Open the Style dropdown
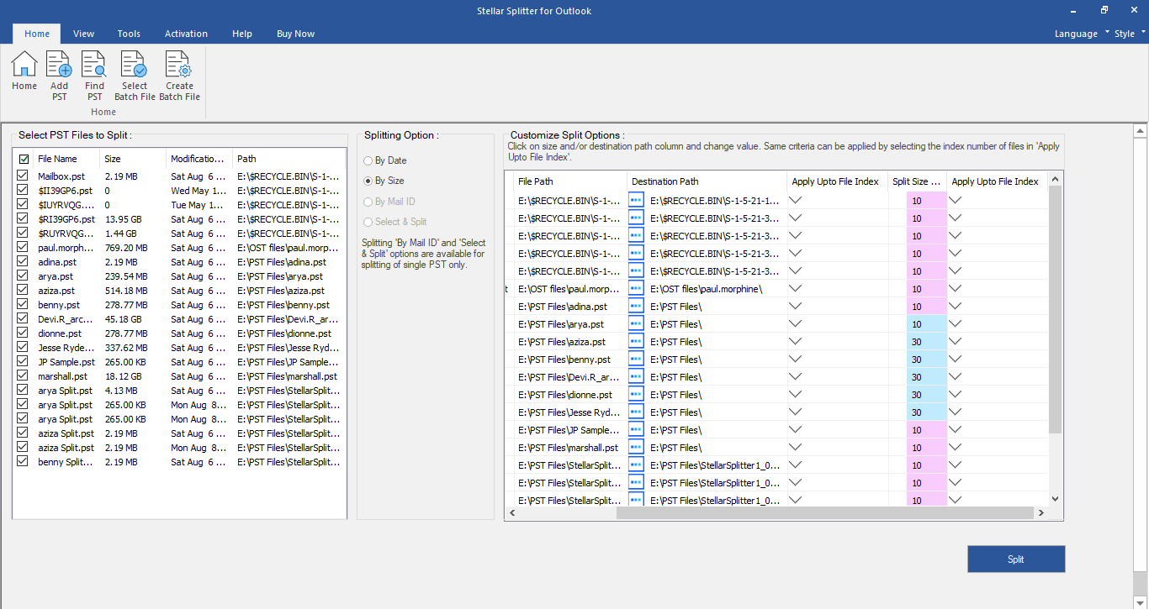Viewport: 1149px width, 609px height. pyautogui.click(x=1130, y=34)
